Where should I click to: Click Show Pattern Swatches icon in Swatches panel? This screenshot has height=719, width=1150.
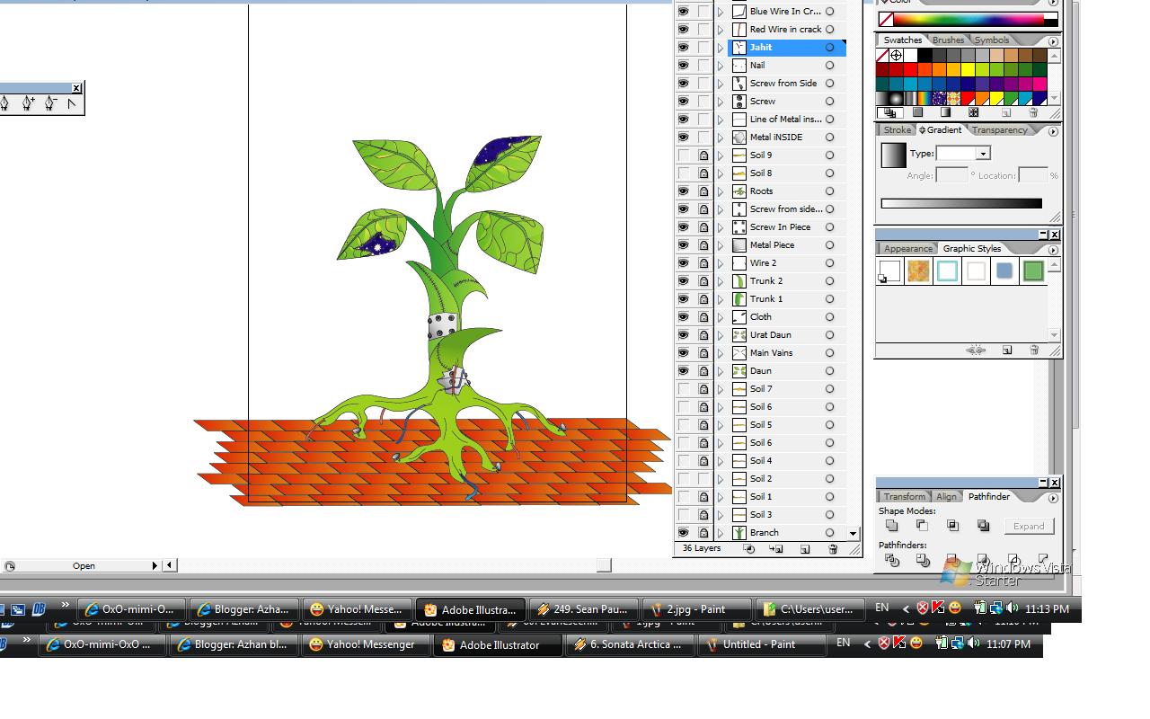coord(973,113)
